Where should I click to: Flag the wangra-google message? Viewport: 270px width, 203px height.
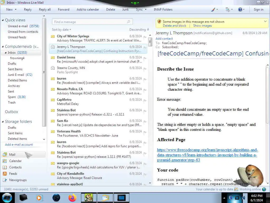tap(145, 164)
